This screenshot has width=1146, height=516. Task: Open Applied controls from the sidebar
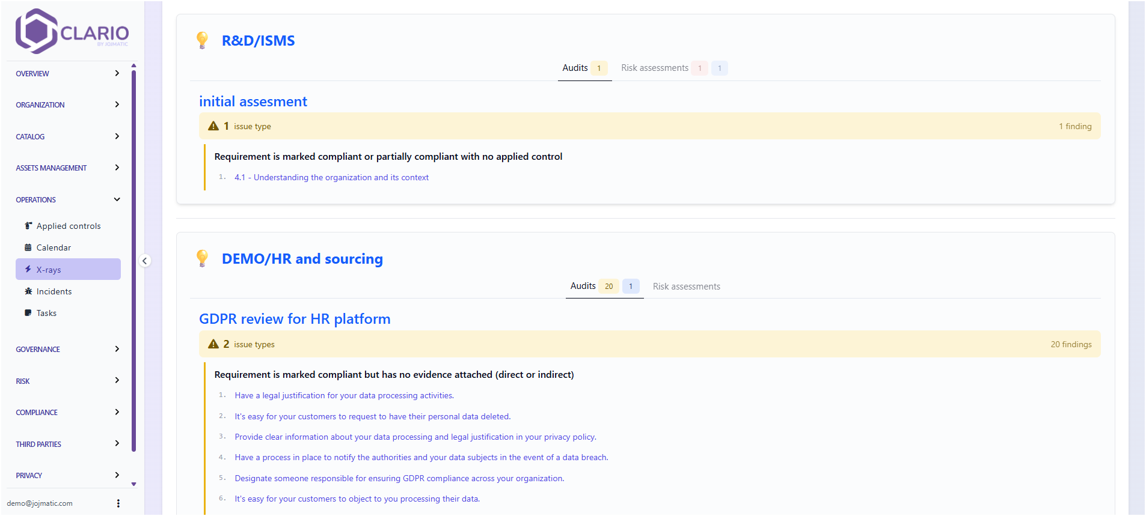[x=68, y=226]
